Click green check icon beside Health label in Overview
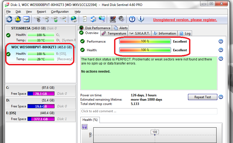This screenshot has width=233, height=143. (83, 50)
